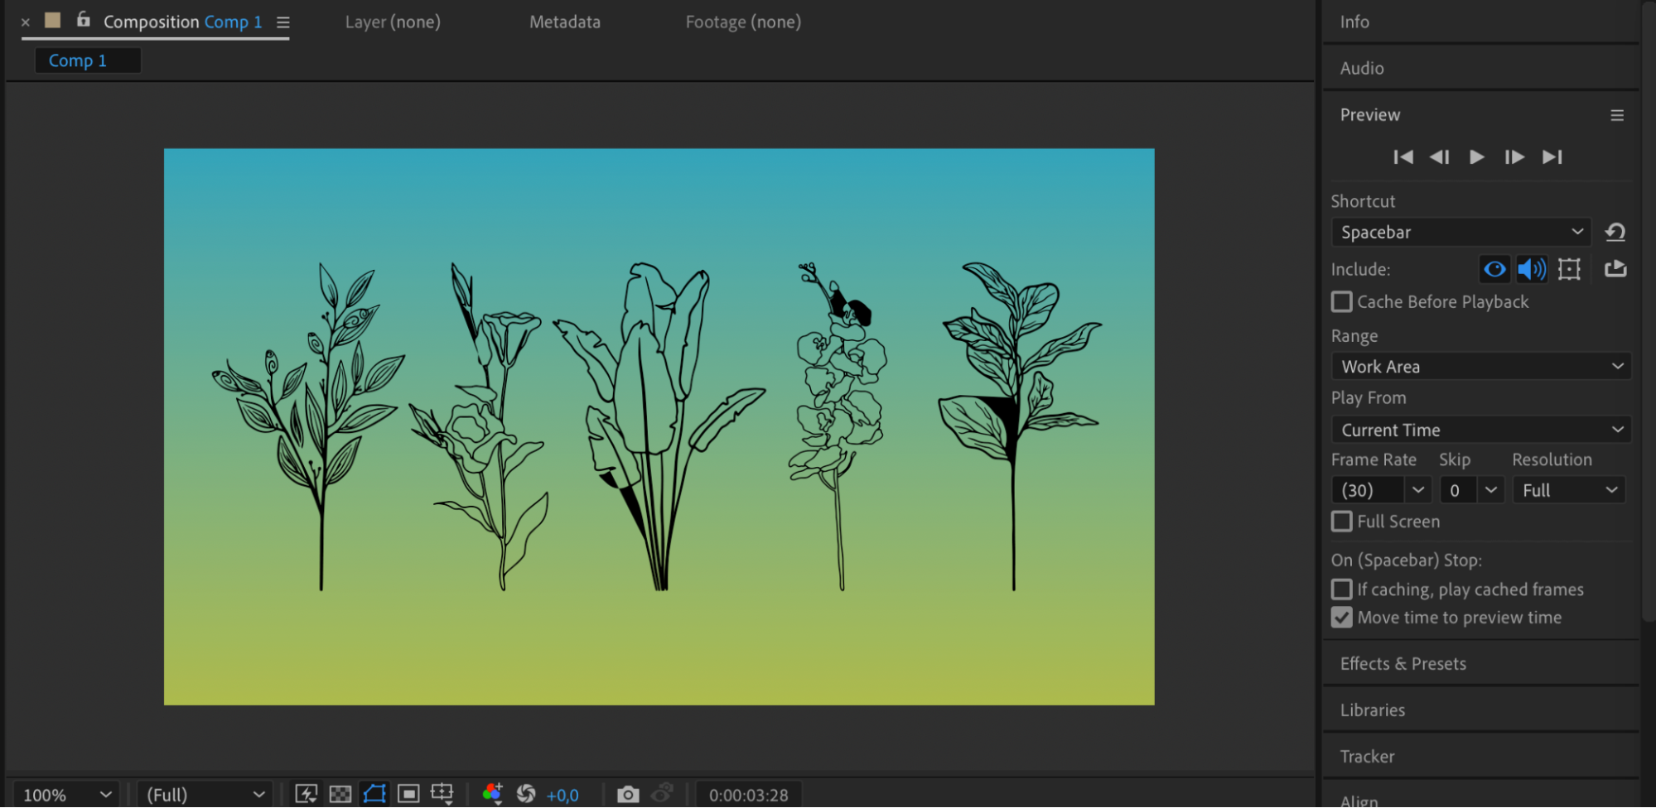
Task: Step back one frame
Action: (1440, 157)
